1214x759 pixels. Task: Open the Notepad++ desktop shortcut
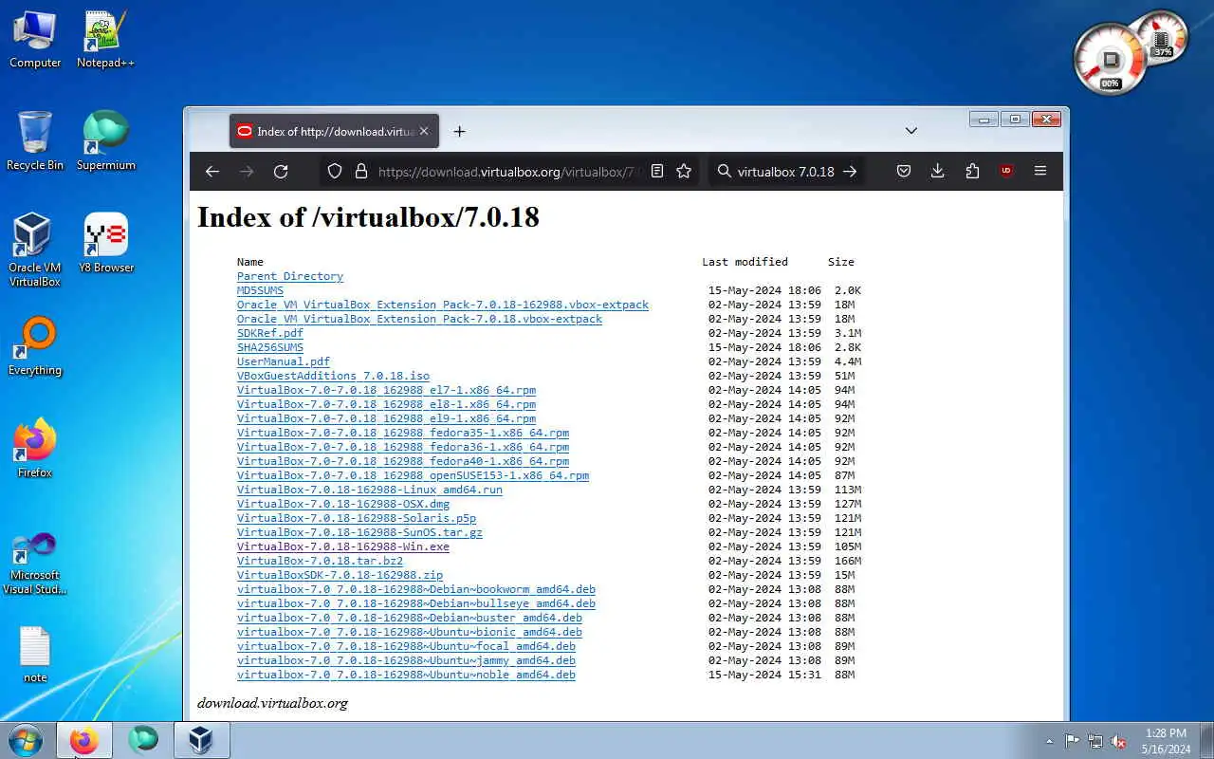coord(105,40)
